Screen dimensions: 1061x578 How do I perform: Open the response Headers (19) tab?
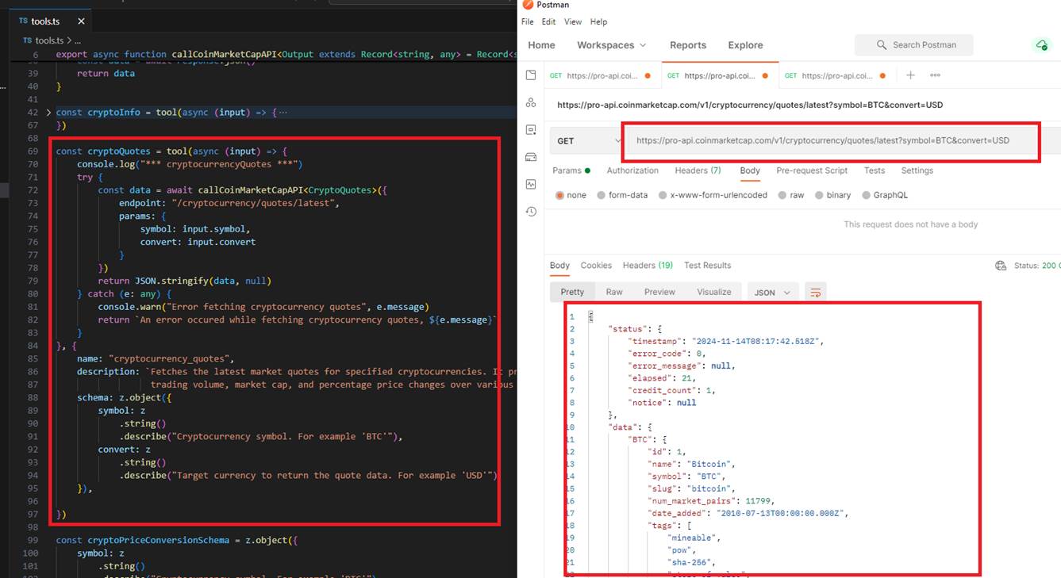648,266
